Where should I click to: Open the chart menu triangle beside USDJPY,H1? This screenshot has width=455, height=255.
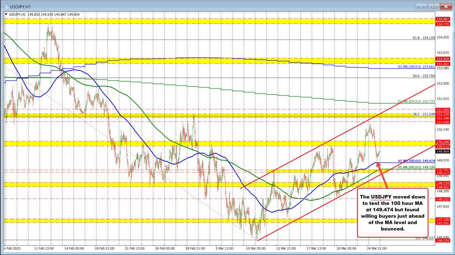7,14
